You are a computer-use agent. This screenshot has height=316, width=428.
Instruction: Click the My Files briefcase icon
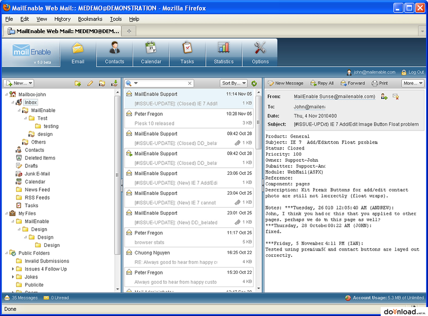[x=13, y=213]
